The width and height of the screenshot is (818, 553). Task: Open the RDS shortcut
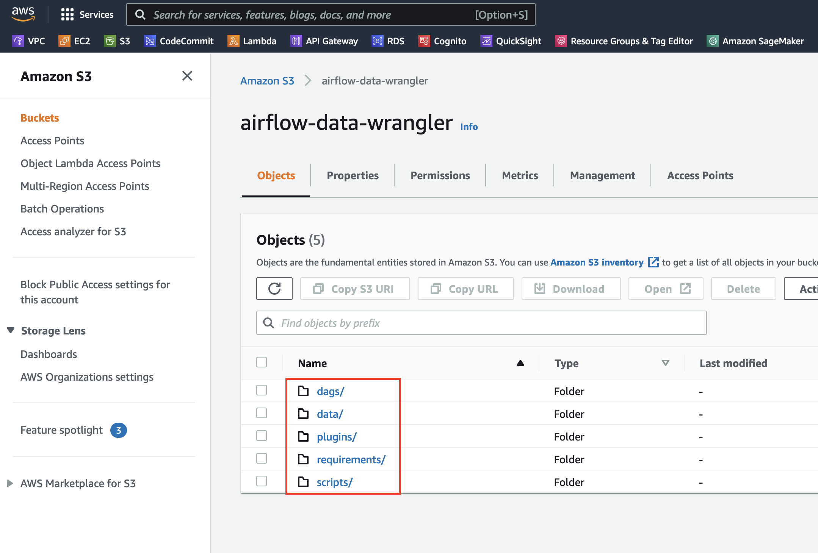388,41
